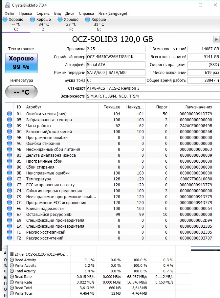The width and height of the screenshot is (220, 298).
Task: Select text Программные ECC-исправления
Action: pos(56,203)
